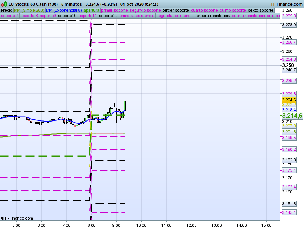Select the primera resistencia label
The image size is (304, 228).
tap(137, 16)
